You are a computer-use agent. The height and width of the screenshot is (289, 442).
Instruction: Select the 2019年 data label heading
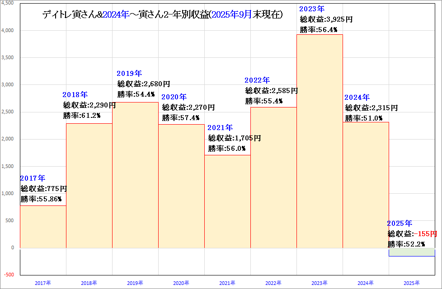click(x=129, y=73)
